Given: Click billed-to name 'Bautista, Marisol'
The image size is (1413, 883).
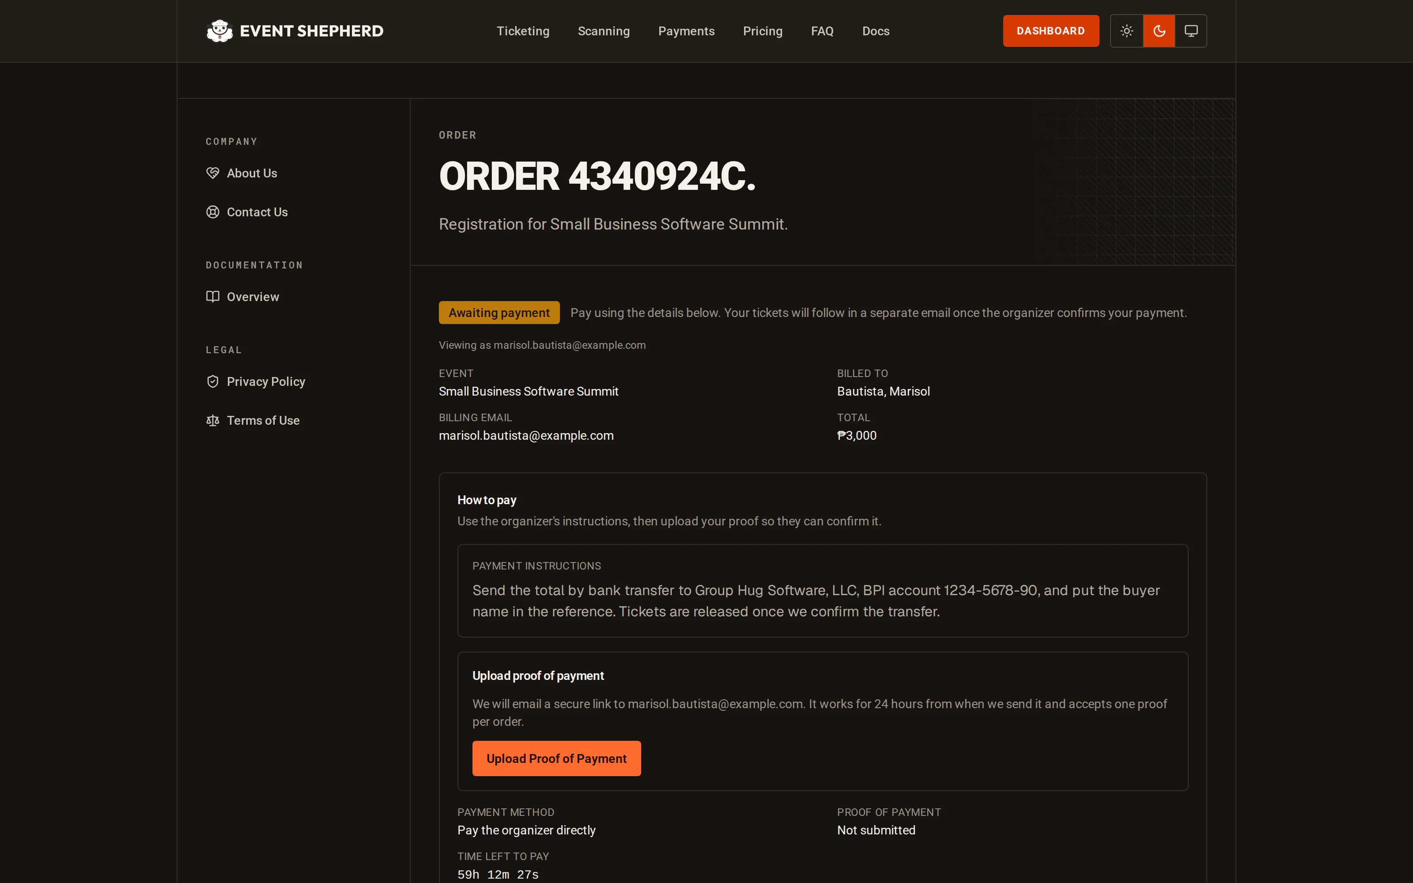Looking at the screenshot, I should (x=884, y=391).
